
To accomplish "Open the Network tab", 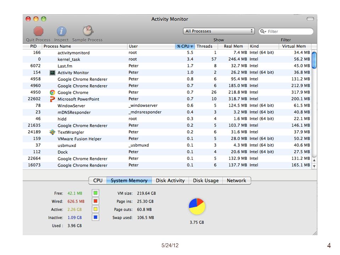I will (x=237, y=181).
